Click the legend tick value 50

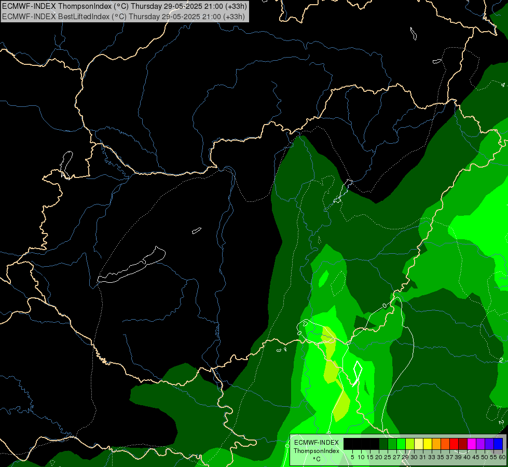point(485,457)
